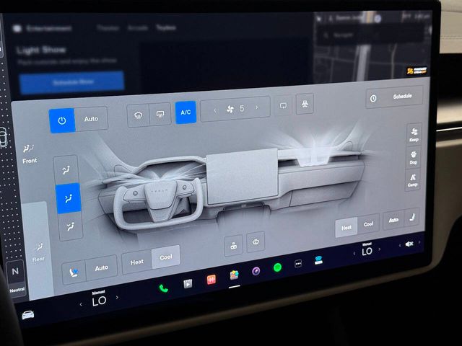Enable Auto climate mode next to power
The image size is (462, 346).
point(91,118)
